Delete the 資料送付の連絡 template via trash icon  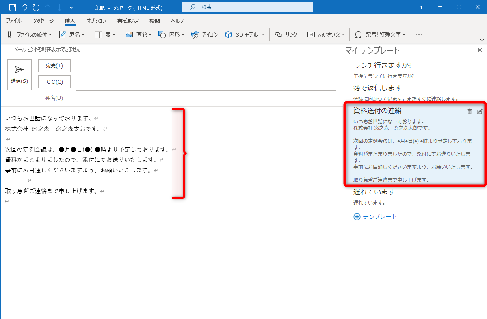click(x=470, y=111)
